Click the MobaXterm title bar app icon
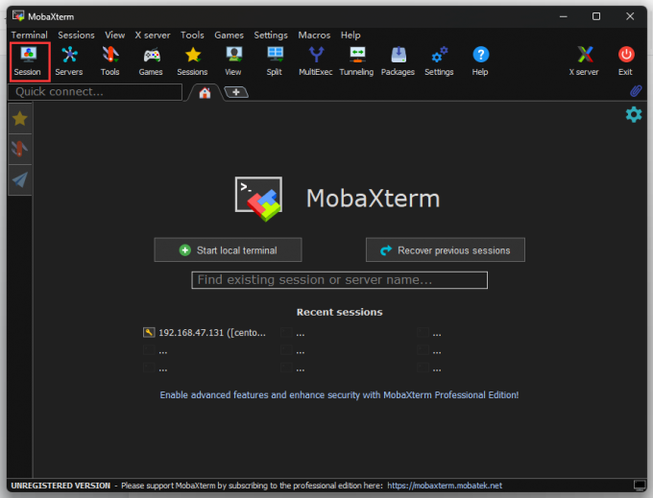Screen dimensions: 653x498 tap(18, 16)
